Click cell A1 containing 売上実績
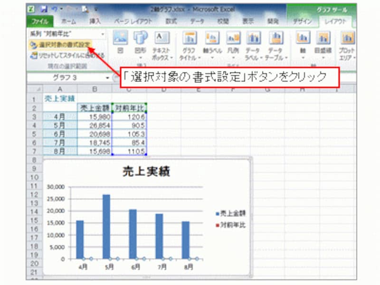The image size is (380, 285). (60, 99)
